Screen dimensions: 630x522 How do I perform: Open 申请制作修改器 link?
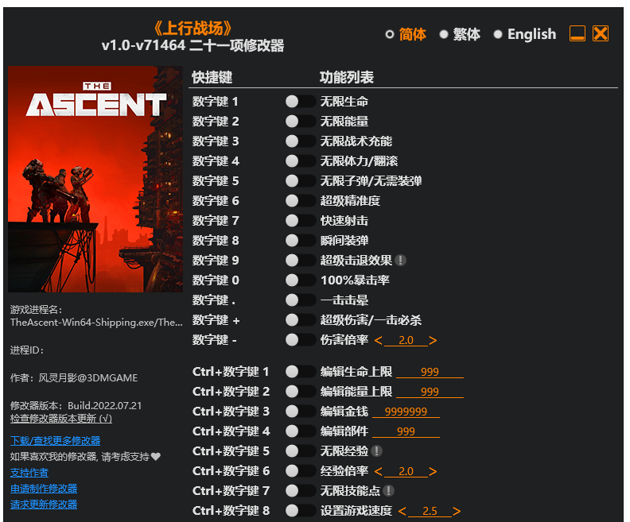(x=44, y=489)
